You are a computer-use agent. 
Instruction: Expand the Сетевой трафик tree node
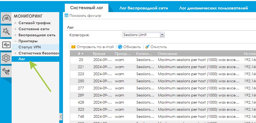click(15, 23)
